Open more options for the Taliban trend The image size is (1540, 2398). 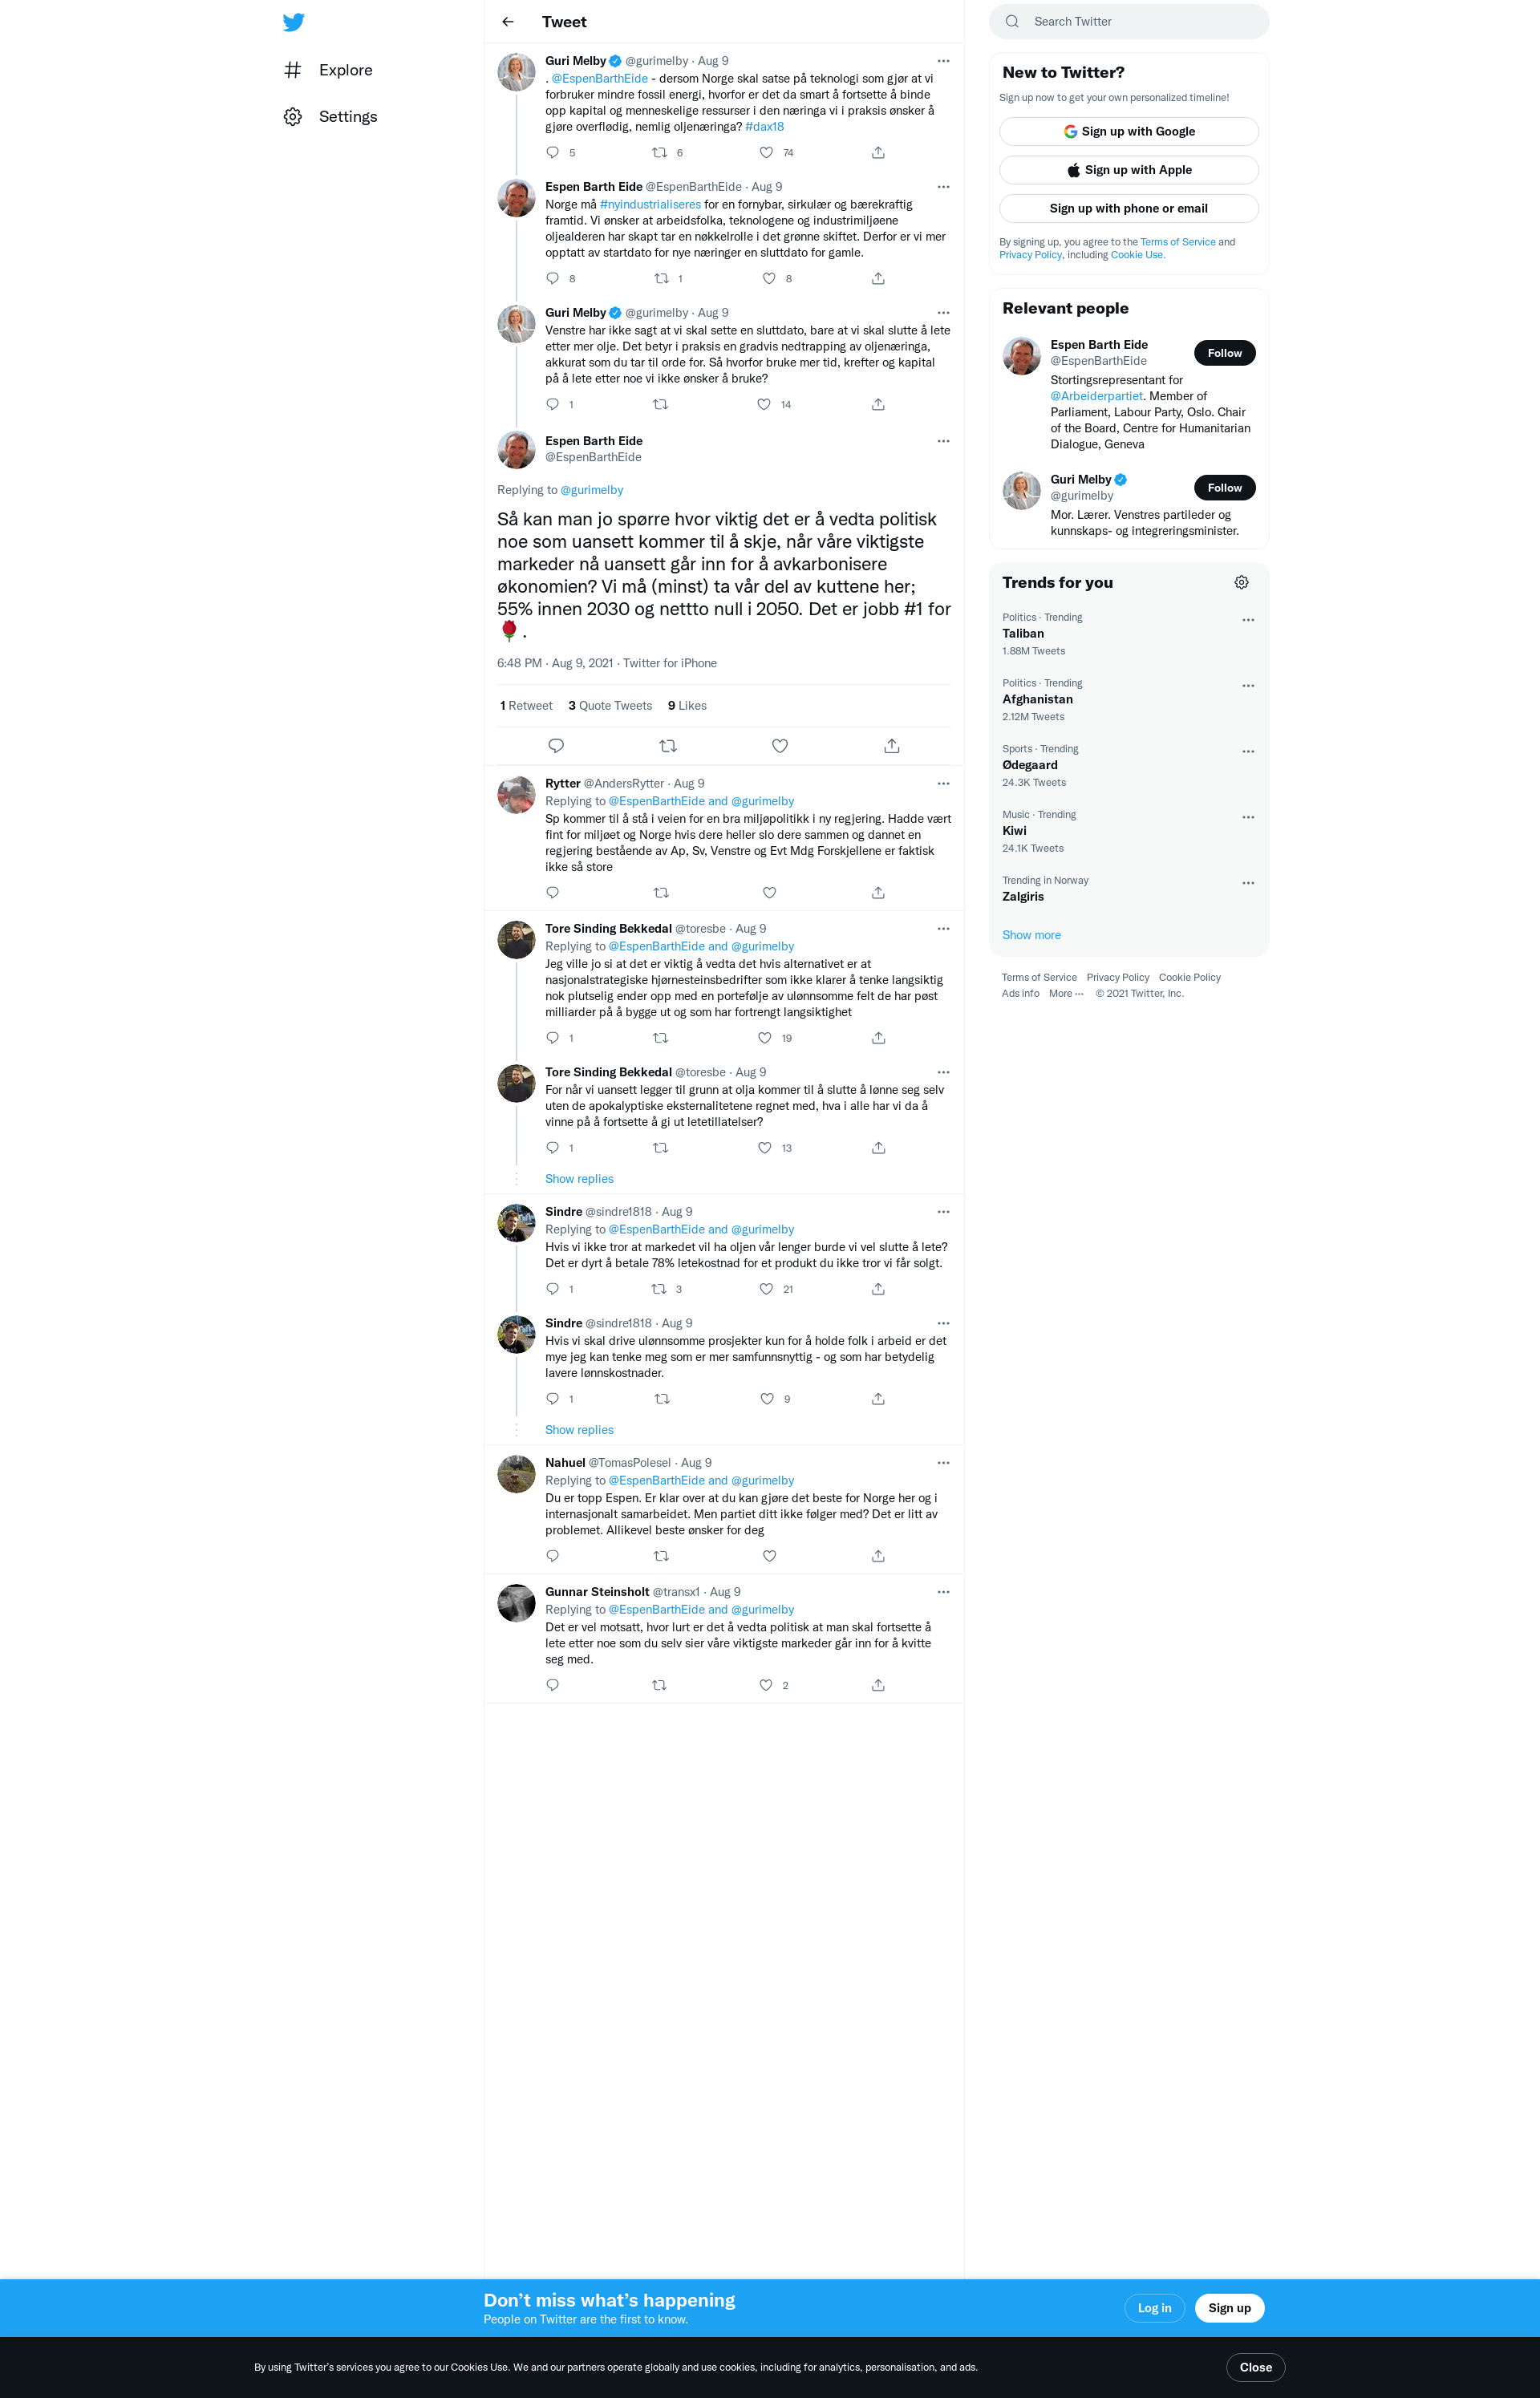coord(1248,620)
